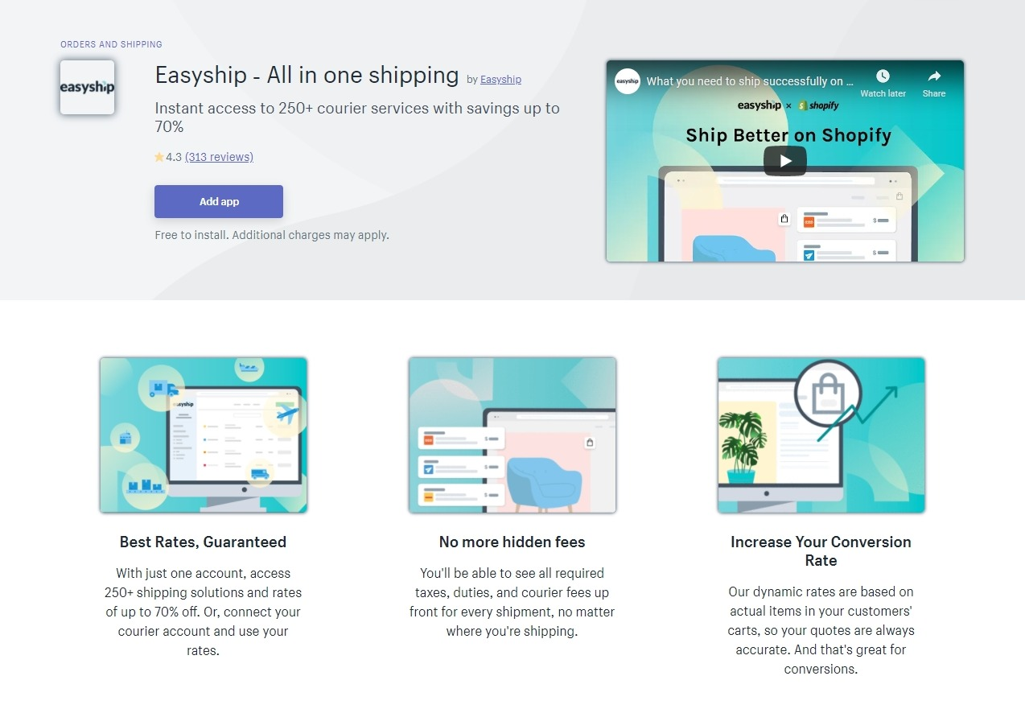Click the No more hidden fees heading
This screenshot has width=1025, height=709.
click(512, 542)
